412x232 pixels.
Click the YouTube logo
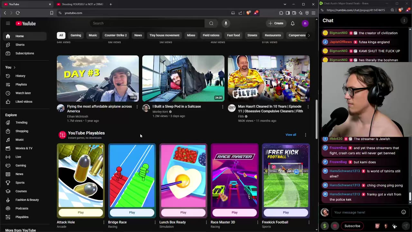tap(26, 24)
